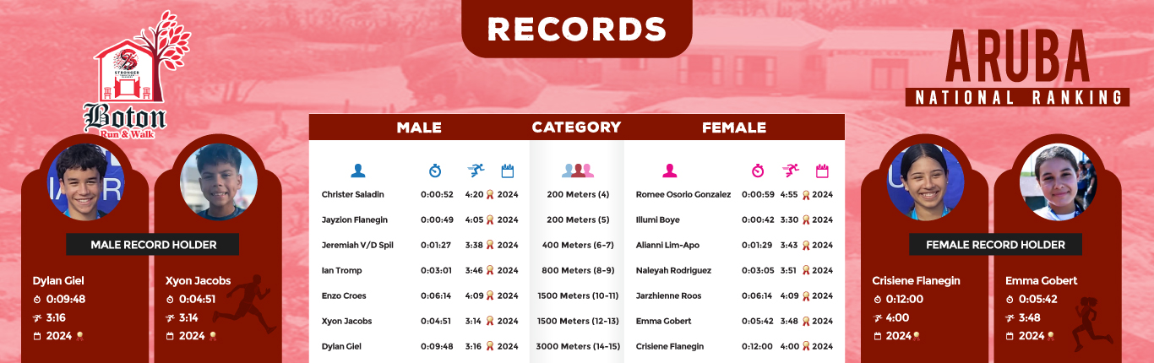Click the FEMALE RECORD HOLDER label
The width and height of the screenshot is (1154, 363).
click(995, 245)
